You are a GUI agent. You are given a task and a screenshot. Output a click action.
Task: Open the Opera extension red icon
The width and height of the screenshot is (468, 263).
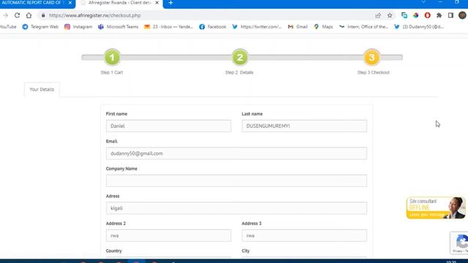(427, 15)
